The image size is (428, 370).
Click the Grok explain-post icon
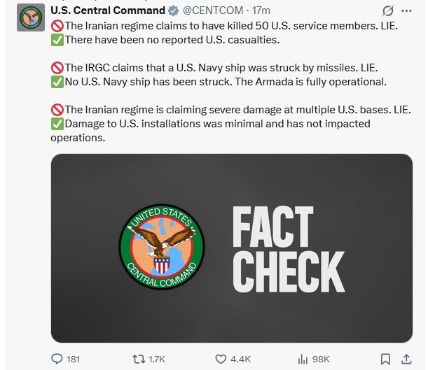[x=387, y=10]
